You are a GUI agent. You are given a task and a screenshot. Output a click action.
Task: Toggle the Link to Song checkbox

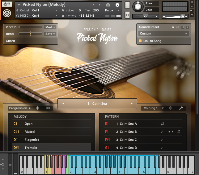point(140,41)
